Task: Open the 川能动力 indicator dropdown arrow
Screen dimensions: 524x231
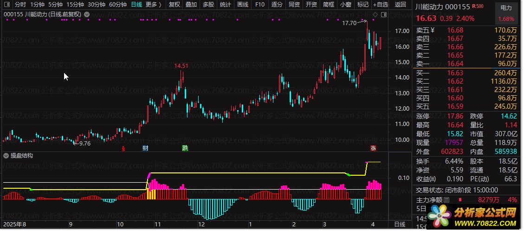Action: click(87, 15)
